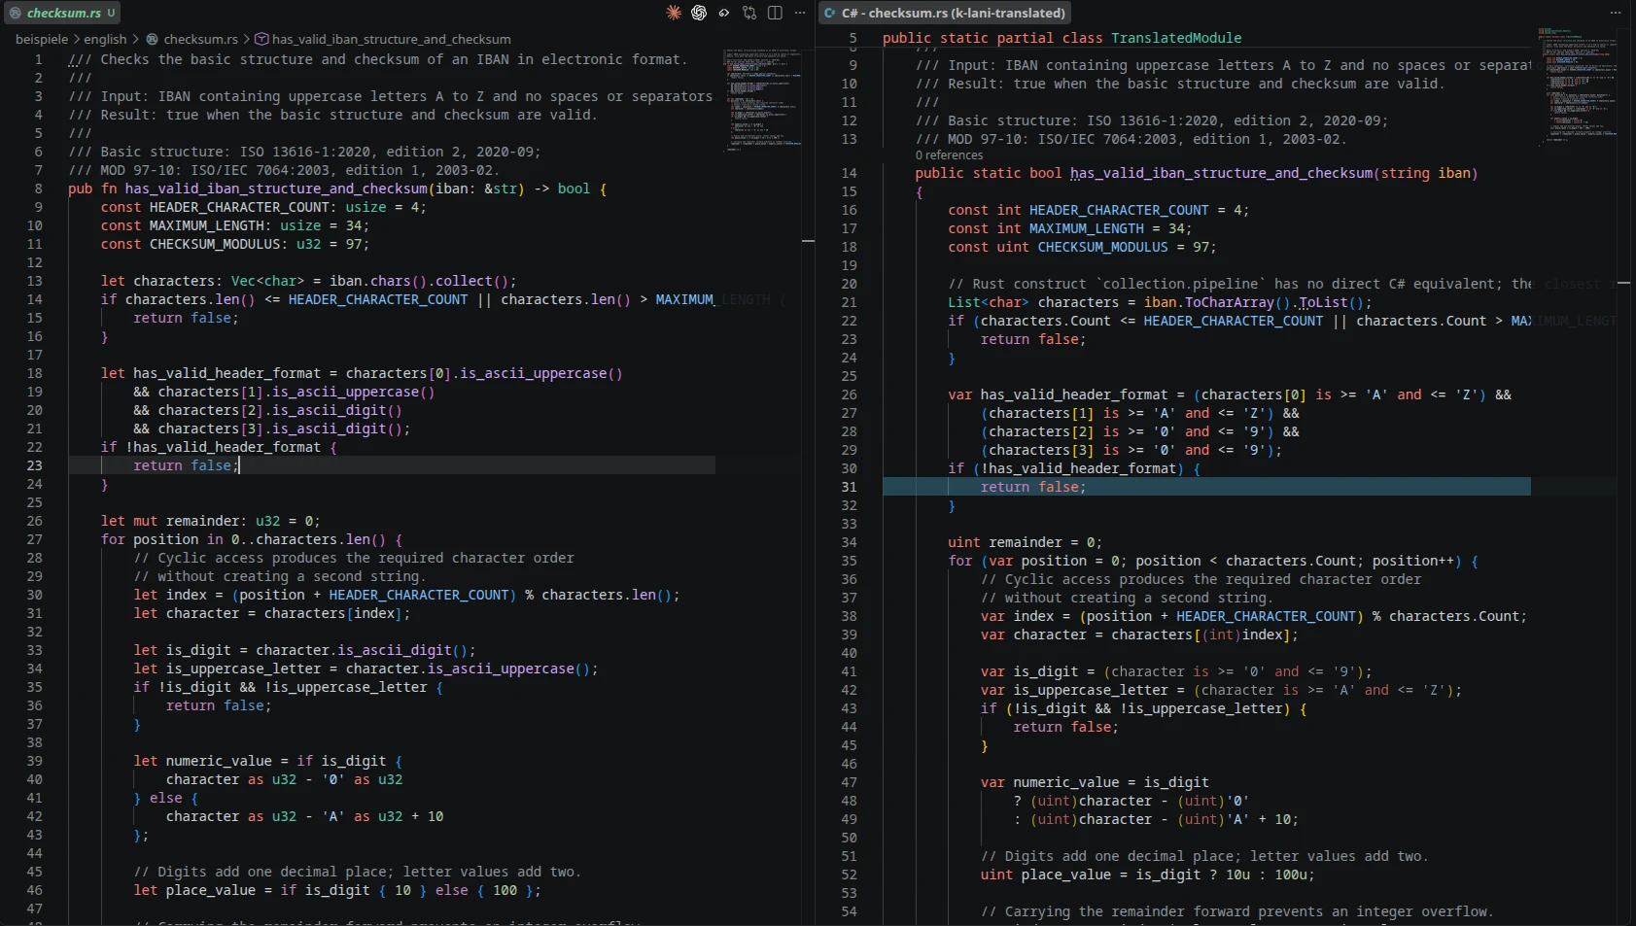The height and width of the screenshot is (926, 1636).
Task: Click place_value on C# line 52
Action: [x=1065, y=875]
